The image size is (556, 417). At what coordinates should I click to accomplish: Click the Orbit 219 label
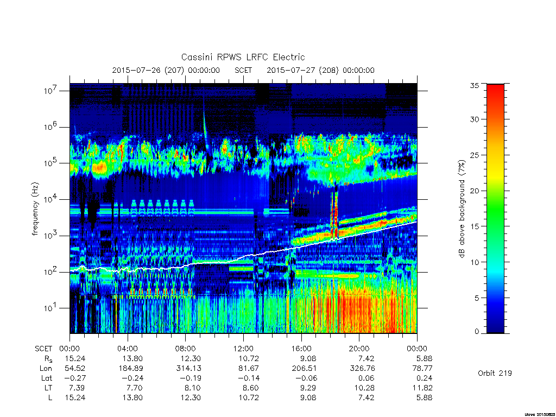pyautogui.click(x=495, y=373)
